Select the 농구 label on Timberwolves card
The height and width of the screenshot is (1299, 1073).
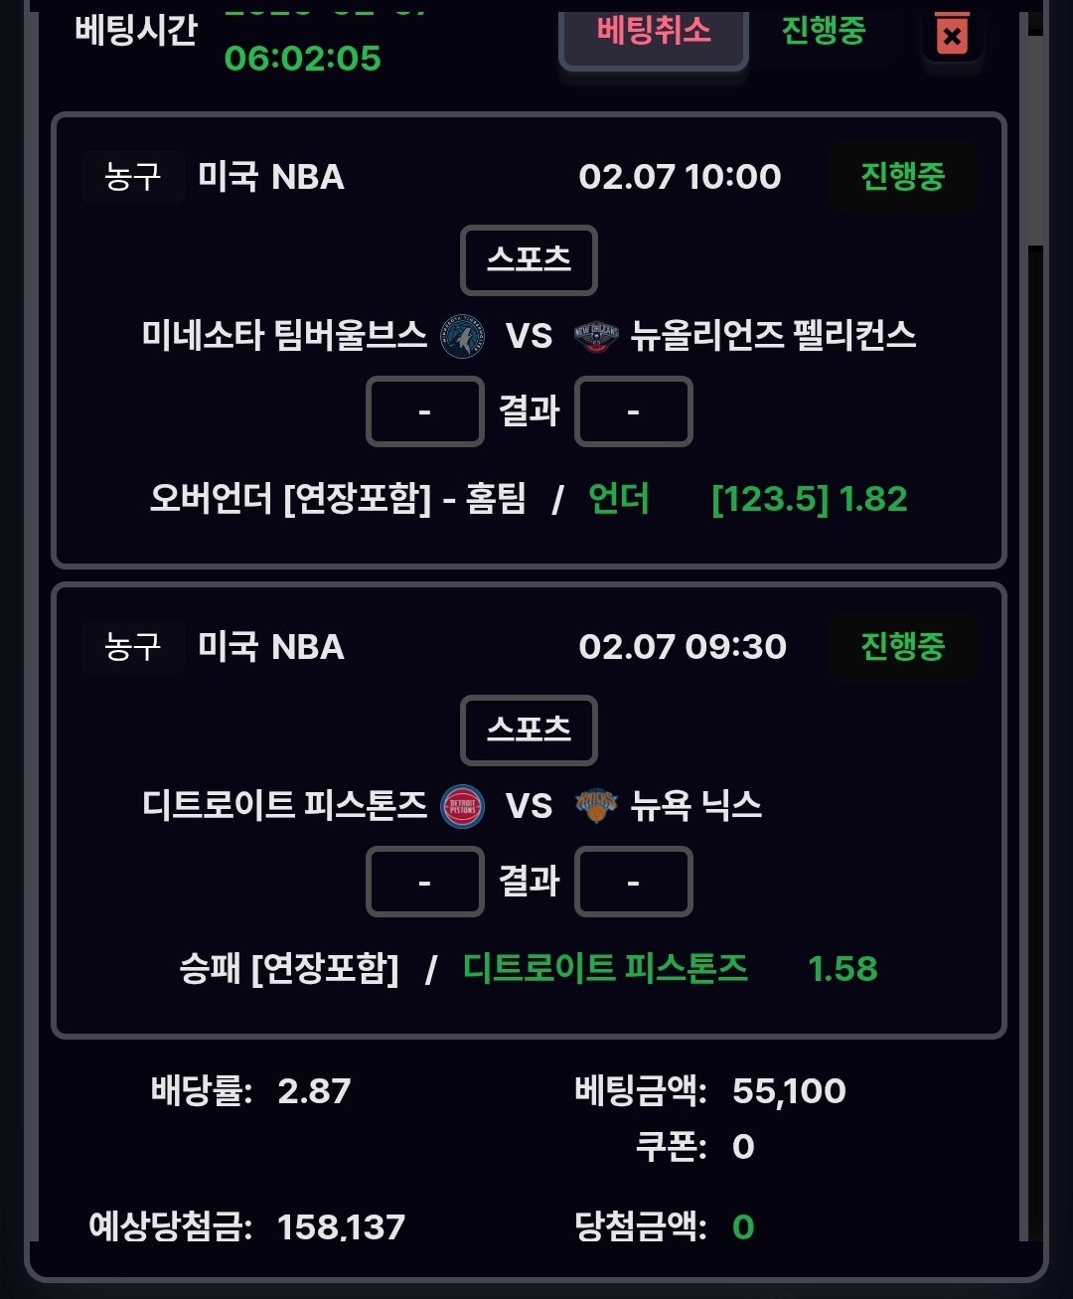pyautogui.click(x=132, y=177)
